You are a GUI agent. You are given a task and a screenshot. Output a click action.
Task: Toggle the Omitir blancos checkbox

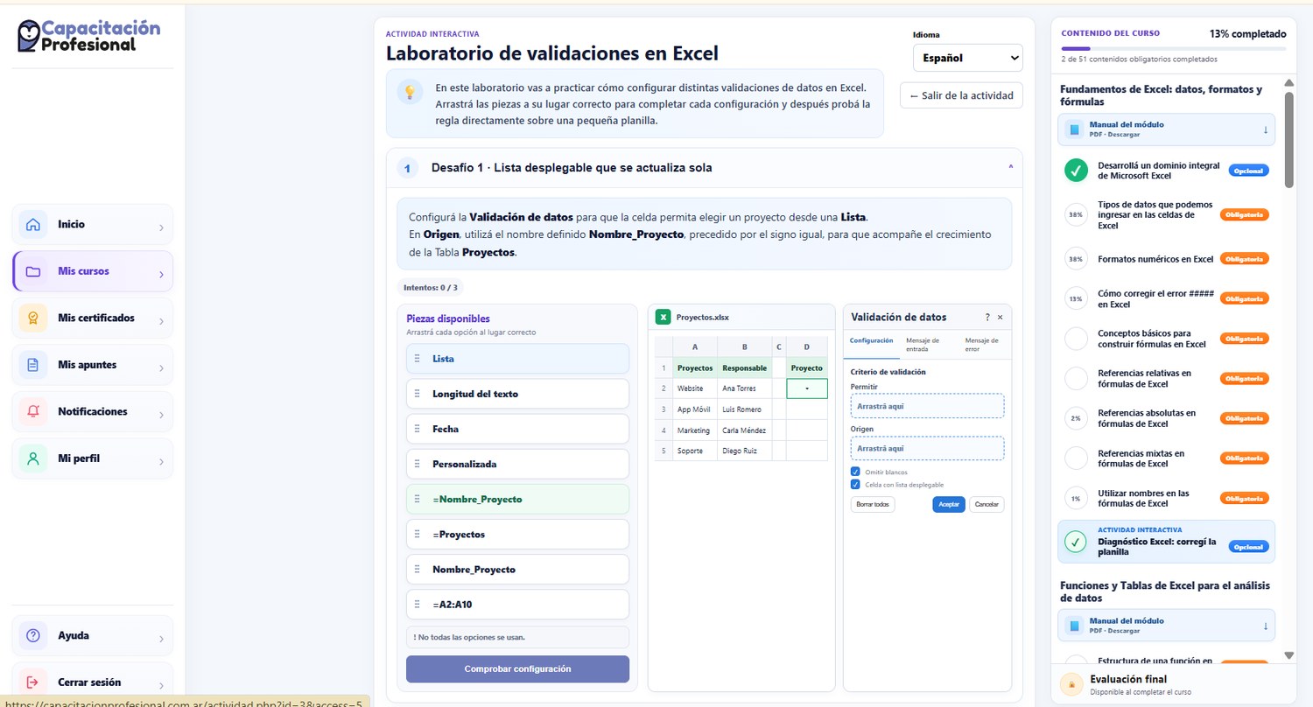(x=855, y=472)
